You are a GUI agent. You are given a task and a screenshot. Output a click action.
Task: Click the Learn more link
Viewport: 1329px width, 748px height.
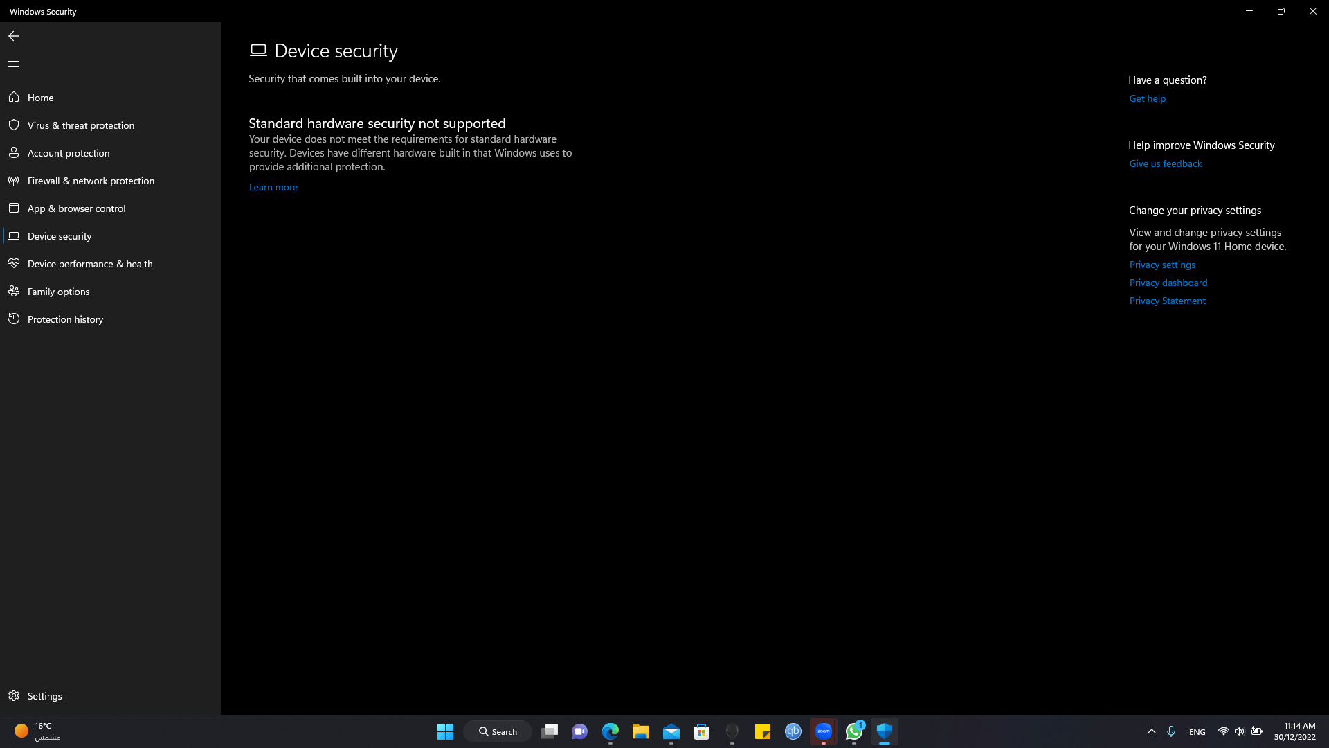click(273, 187)
